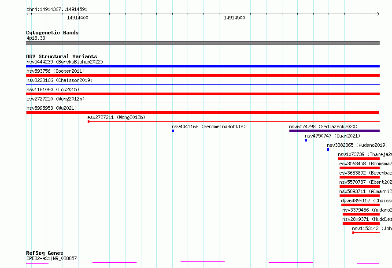Viewport: 392px width, 268px height.
Task: Click the 14914400 ruler position label
Action: pos(78,18)
